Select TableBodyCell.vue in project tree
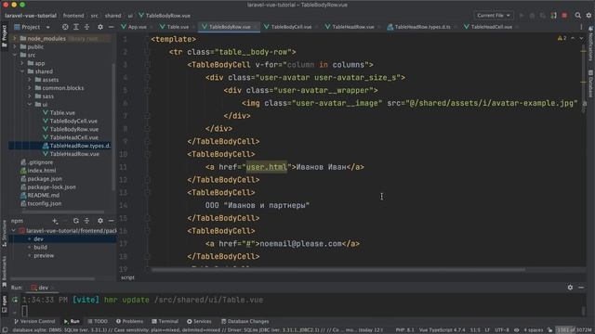Screen dimensions: 595x334 pos(73,121)
